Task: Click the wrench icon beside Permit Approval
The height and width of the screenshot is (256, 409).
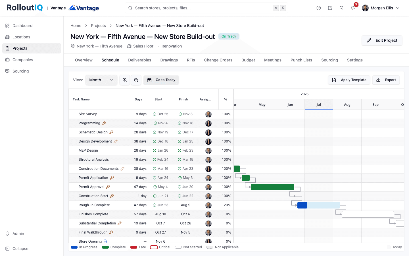Action: coord(108,187)
